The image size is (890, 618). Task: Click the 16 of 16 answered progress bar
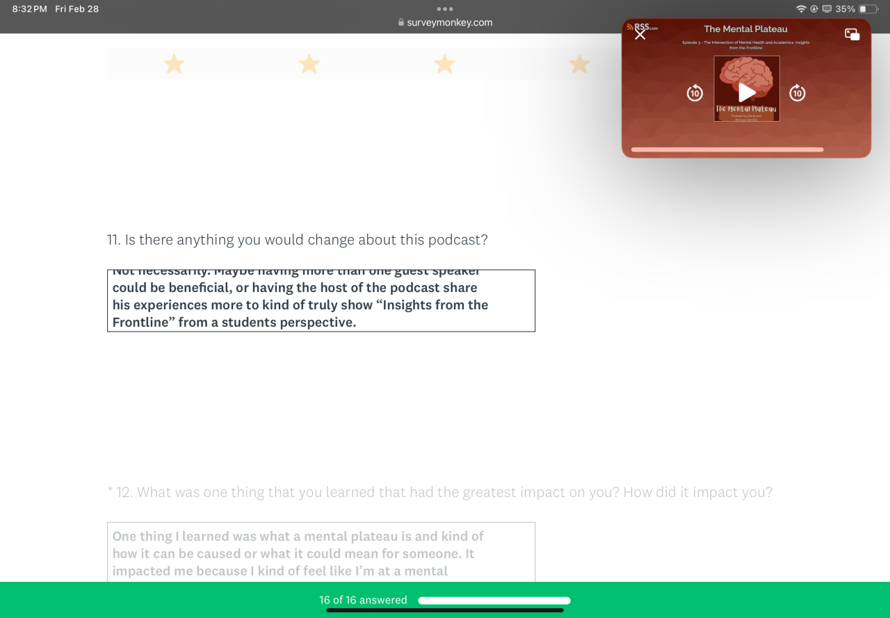coord(494,601)
